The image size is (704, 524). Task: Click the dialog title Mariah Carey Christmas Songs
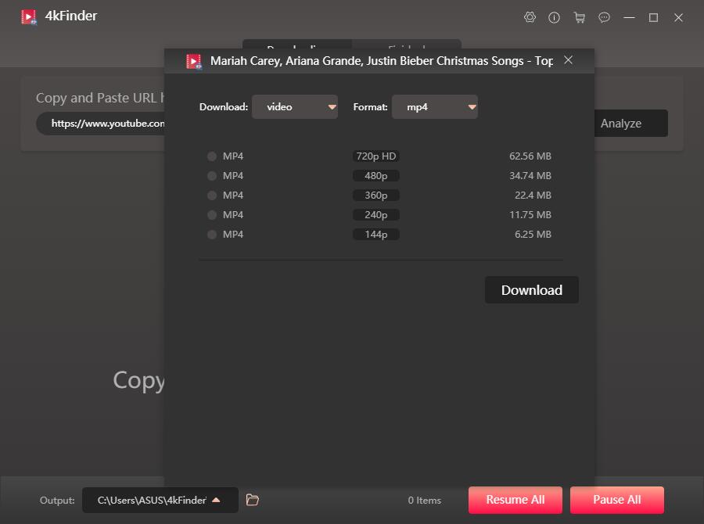coord(382,61)
